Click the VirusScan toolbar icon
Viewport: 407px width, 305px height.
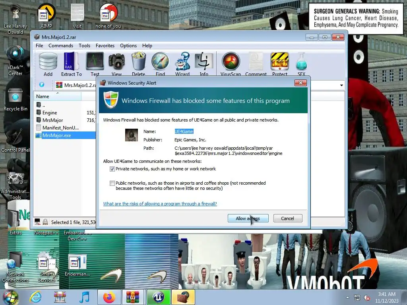tap(231, 64)
